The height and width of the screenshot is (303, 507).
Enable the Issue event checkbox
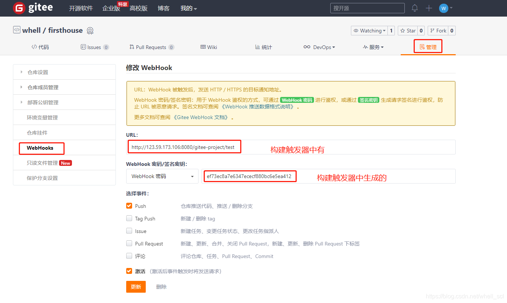tap(129, 231)
